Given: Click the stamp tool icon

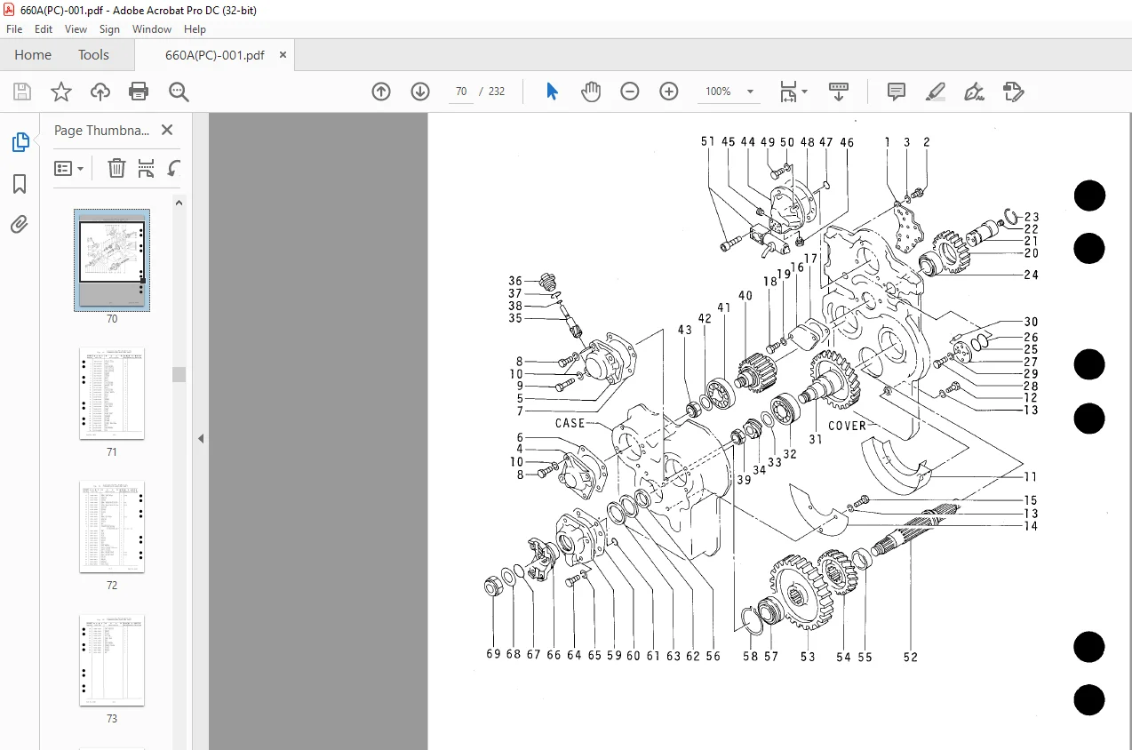Looking at the screenshot, I should pyautogui.click(x=1013, y=92).
